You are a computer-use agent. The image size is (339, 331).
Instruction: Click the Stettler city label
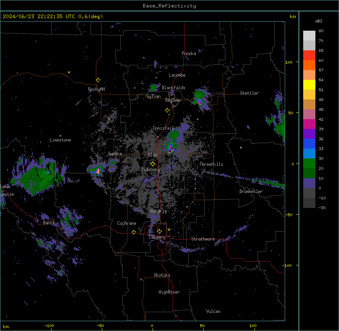tap(249, 93)
